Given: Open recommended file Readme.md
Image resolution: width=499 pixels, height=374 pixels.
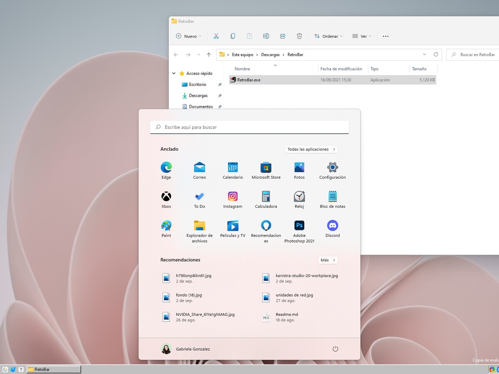Looking at the screenshot, I should click(280, 317).
